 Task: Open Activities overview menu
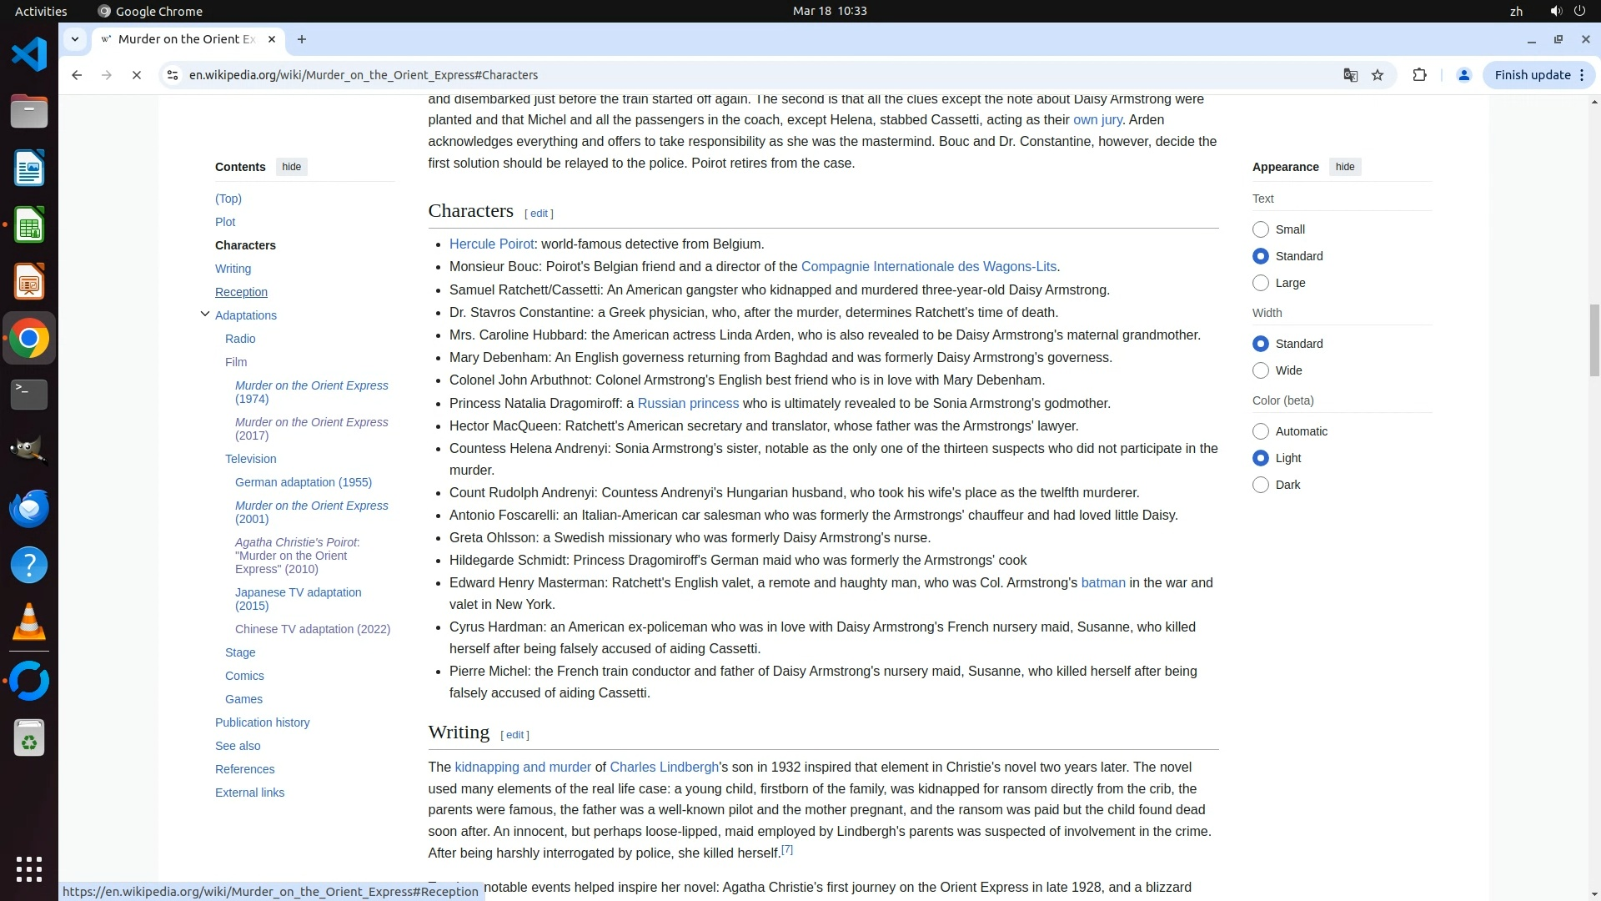tap(41, 11)
